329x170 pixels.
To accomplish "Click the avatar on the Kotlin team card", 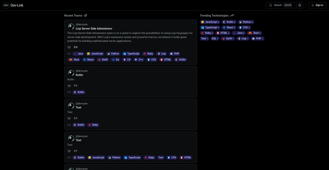I will tap(71, 73).
